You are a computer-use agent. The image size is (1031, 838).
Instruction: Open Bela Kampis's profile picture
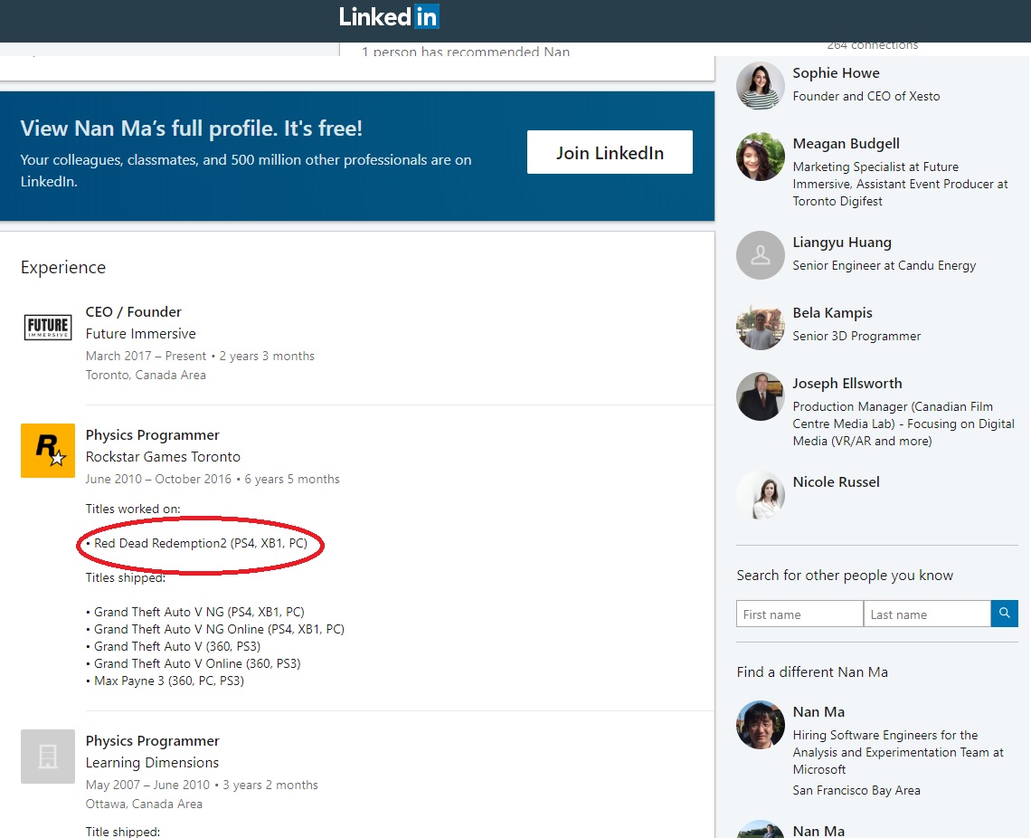pyautogui.click(x=760, y=326)
